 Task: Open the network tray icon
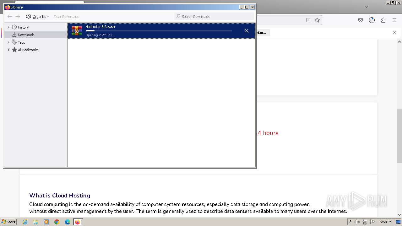[x=365, y=222]
